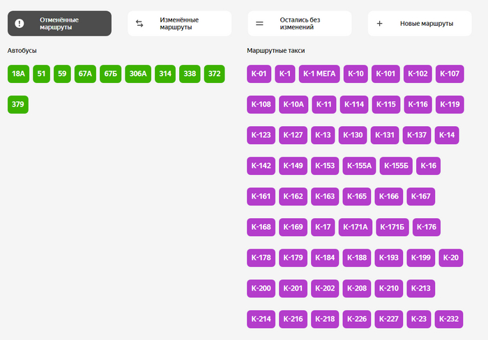Open bus route 18А
Screen dimensions: 488x340
(18, 74)
